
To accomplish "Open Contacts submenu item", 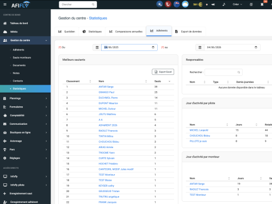I will [18, 81].
